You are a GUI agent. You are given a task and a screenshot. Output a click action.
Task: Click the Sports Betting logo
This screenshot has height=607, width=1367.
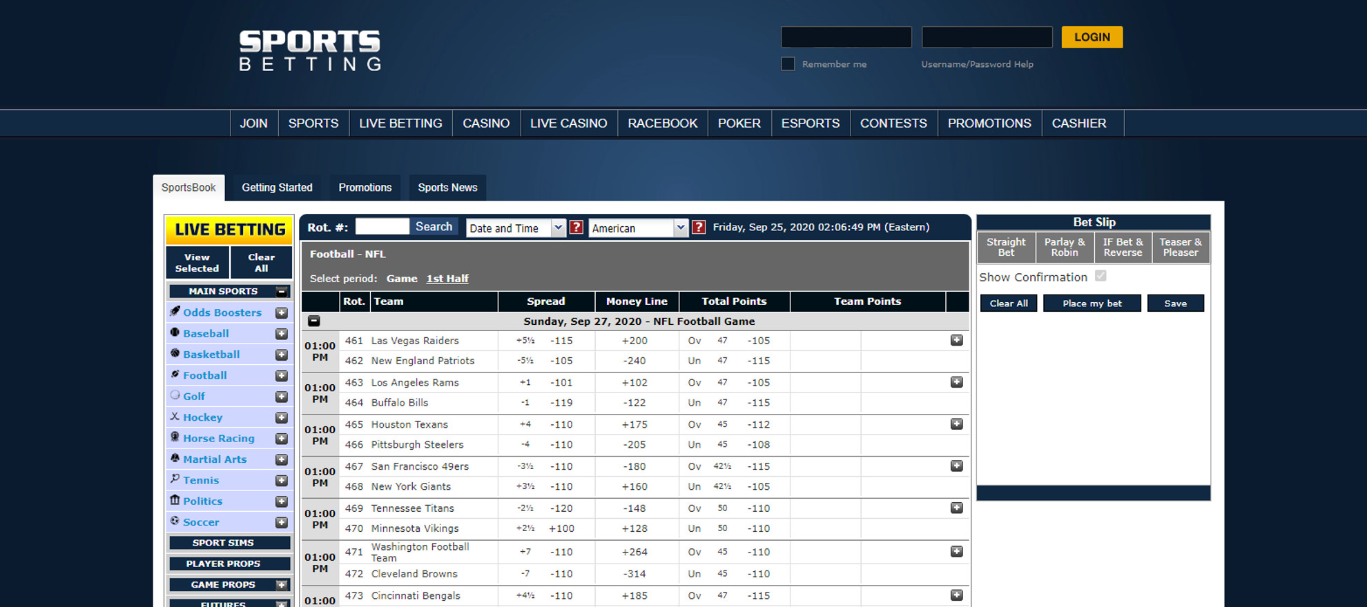pos(310,51)
